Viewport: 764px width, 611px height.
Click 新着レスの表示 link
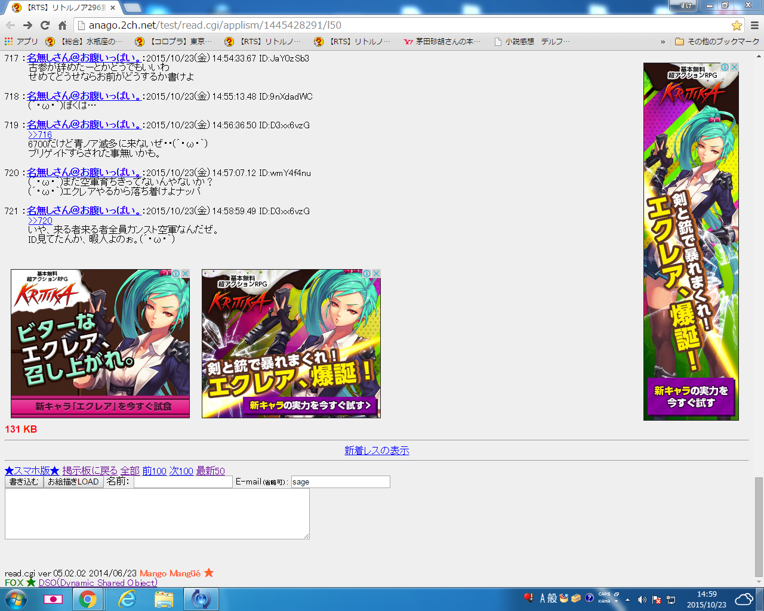click(x=377, y=450)
